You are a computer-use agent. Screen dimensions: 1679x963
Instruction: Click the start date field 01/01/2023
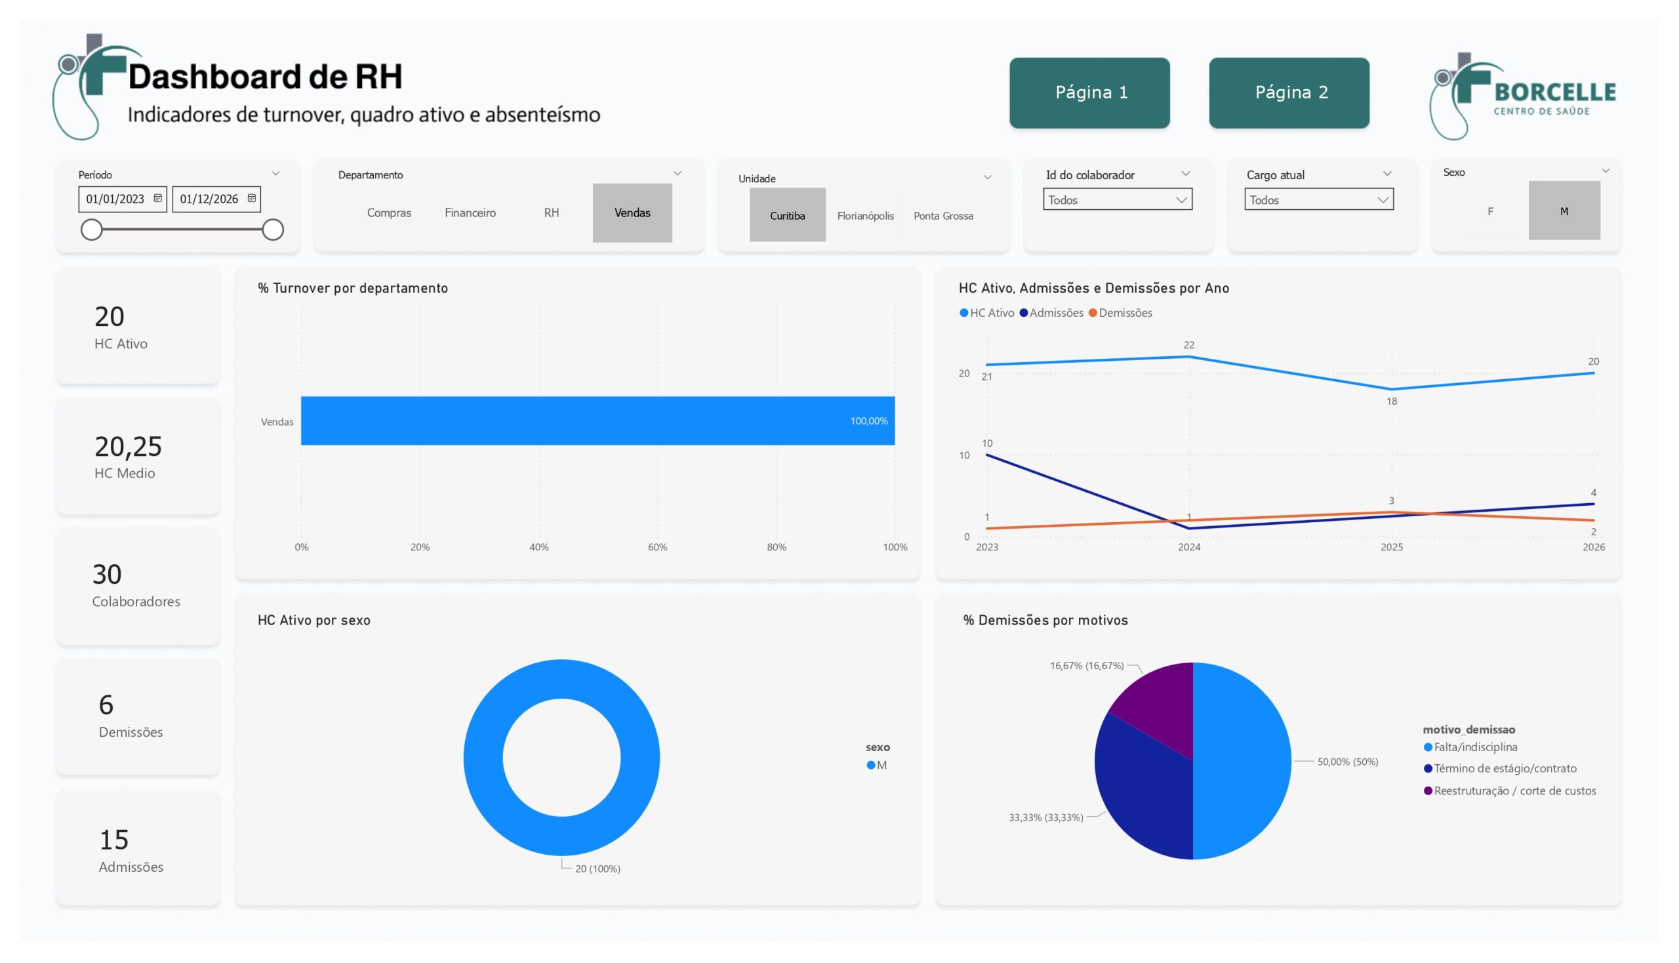pos(115,199)
